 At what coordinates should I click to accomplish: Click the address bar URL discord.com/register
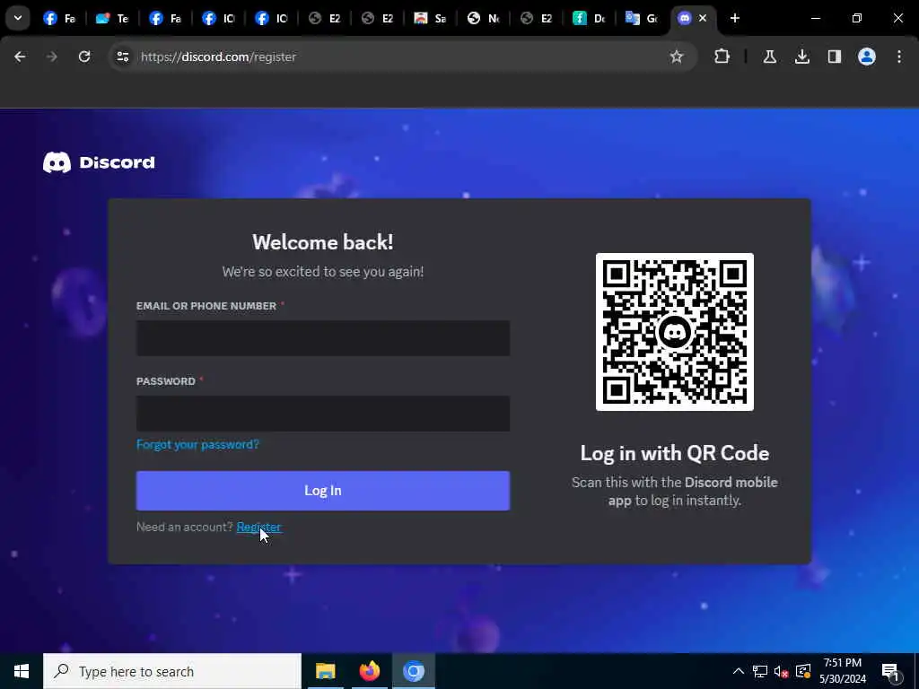tap(219, 57)
